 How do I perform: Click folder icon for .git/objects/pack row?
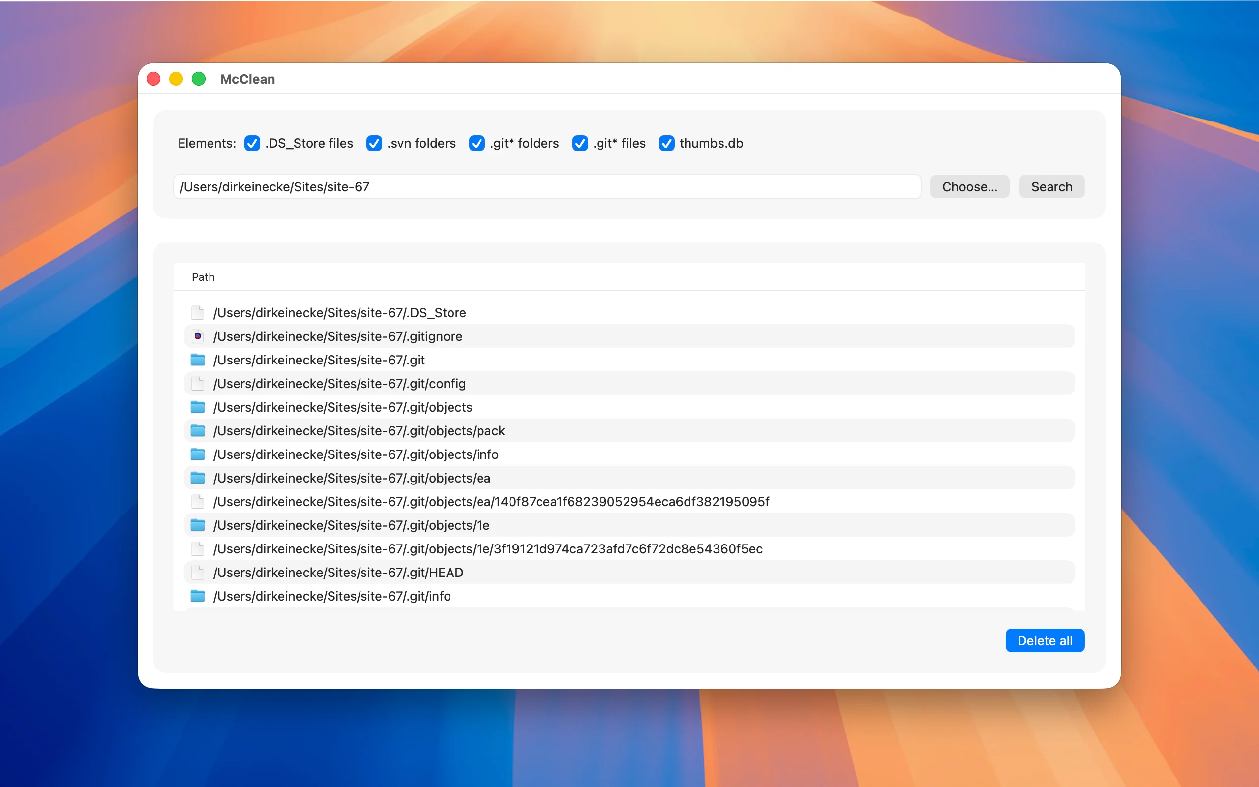[x=198, y=430]
